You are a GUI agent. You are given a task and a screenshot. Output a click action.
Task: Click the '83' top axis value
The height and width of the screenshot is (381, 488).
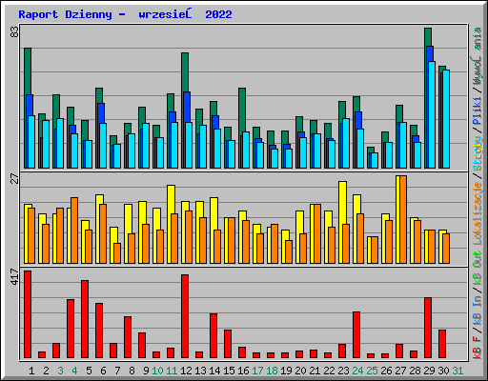point(14,31)
